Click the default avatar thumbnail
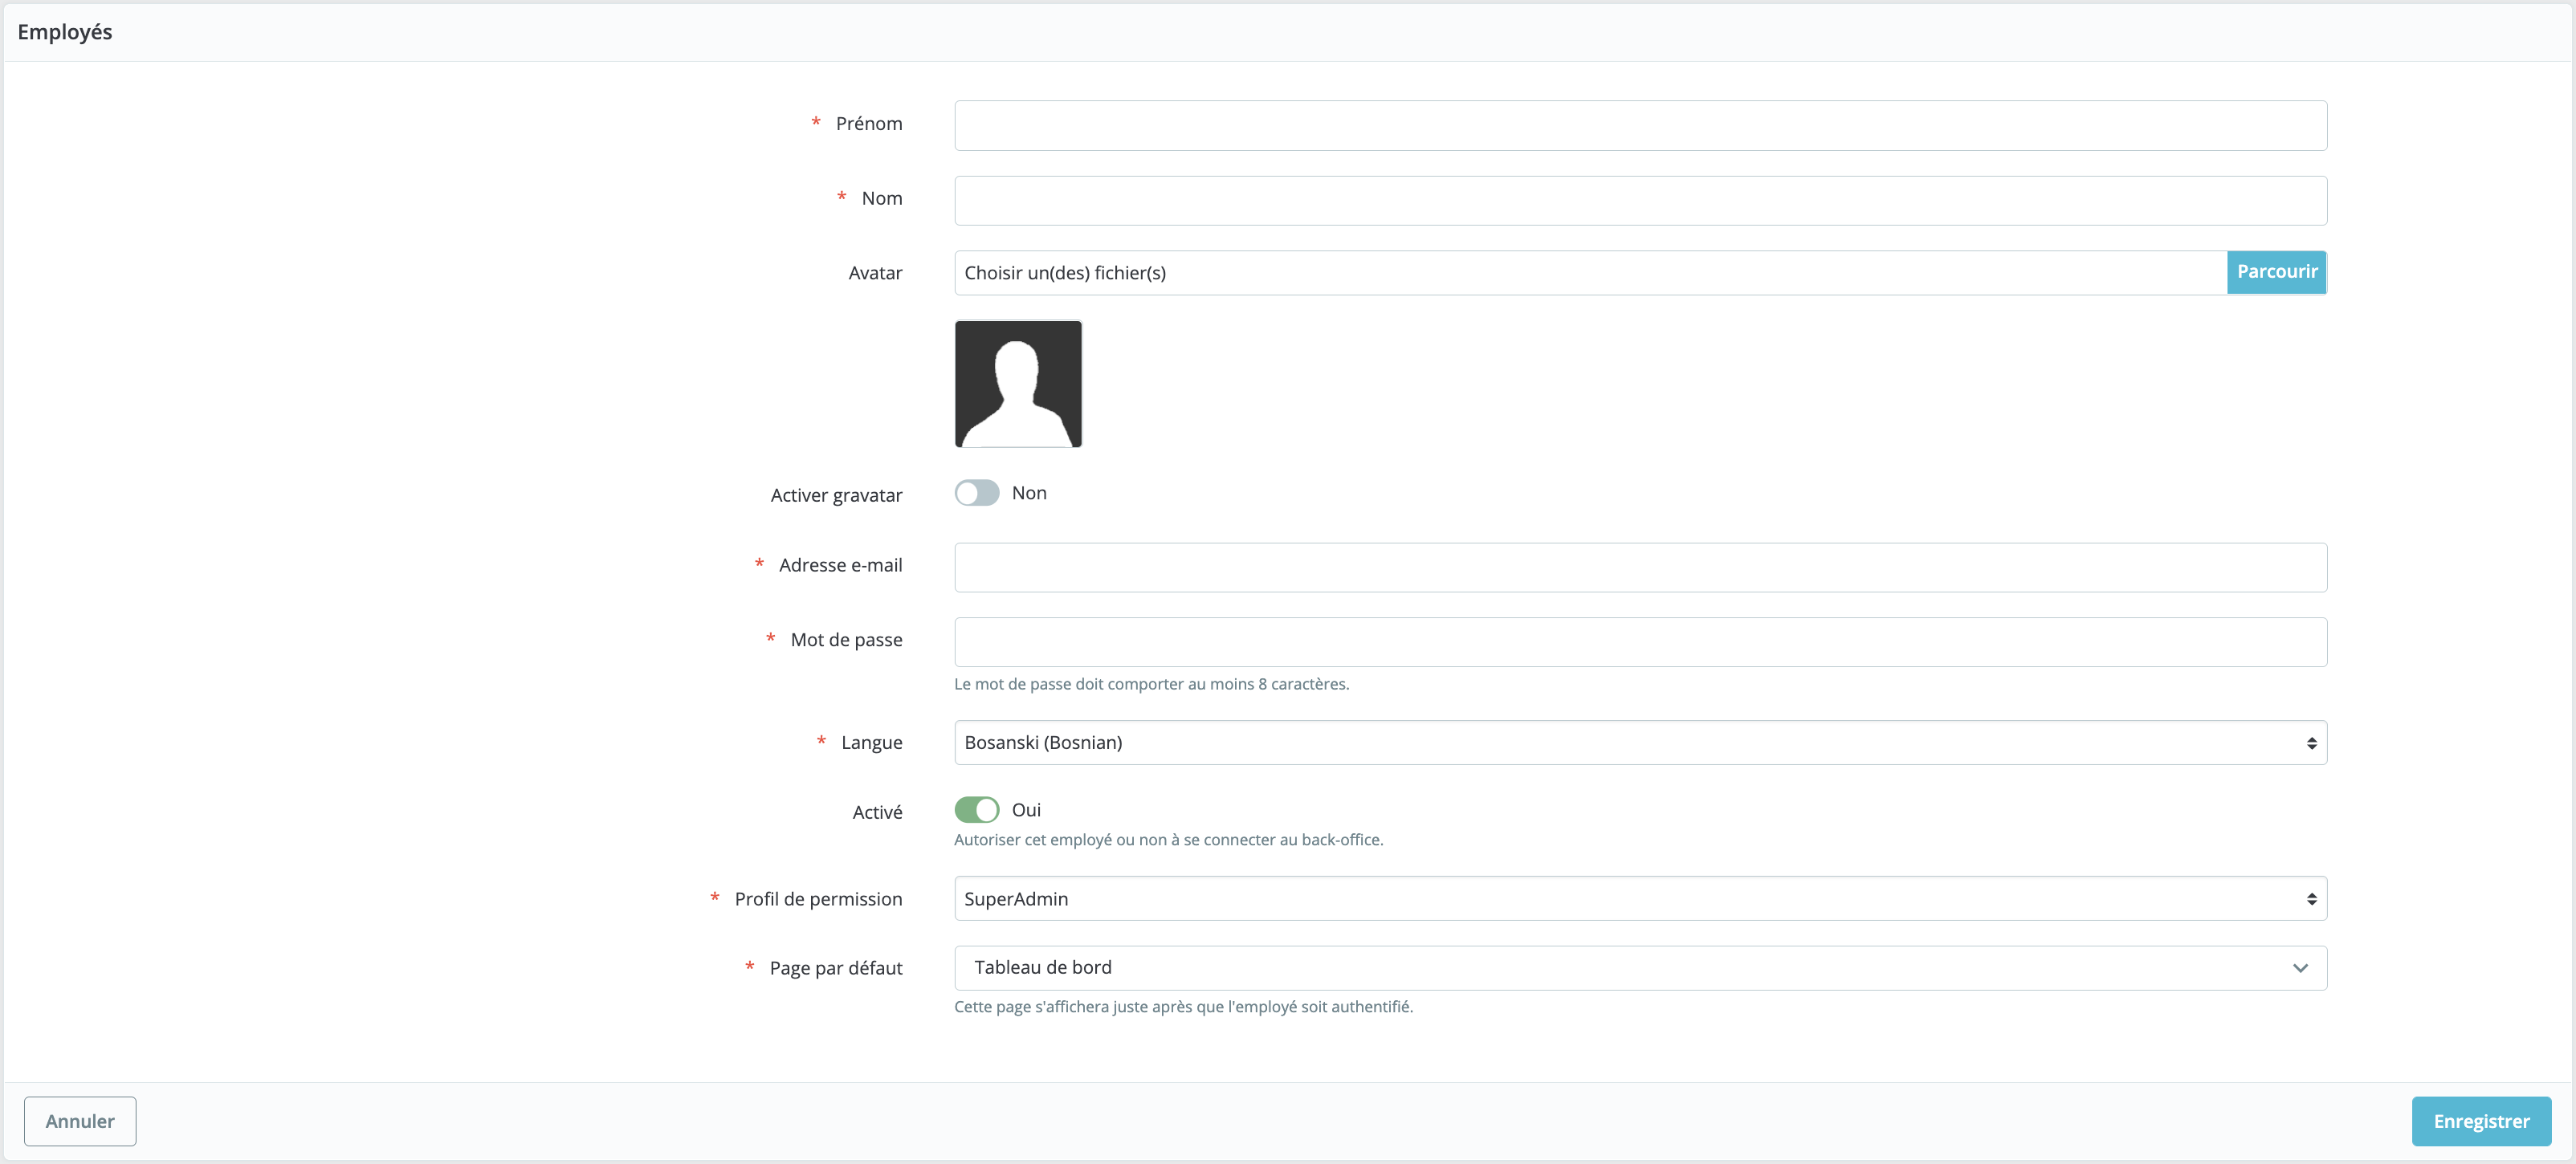 [x=1018, y=384]
